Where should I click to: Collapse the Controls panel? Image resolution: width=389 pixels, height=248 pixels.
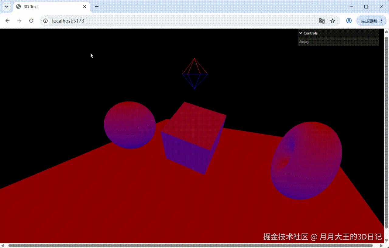click(x=339, y=33)
